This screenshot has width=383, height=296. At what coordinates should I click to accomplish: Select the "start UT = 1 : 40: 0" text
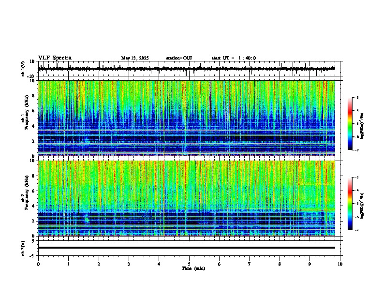coord(234,58)
